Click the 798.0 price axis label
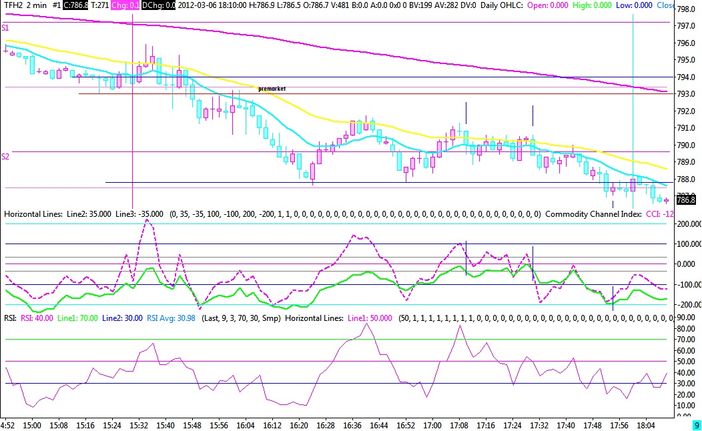Viewport: 702px width, 431px height. [x=685, y=9]
